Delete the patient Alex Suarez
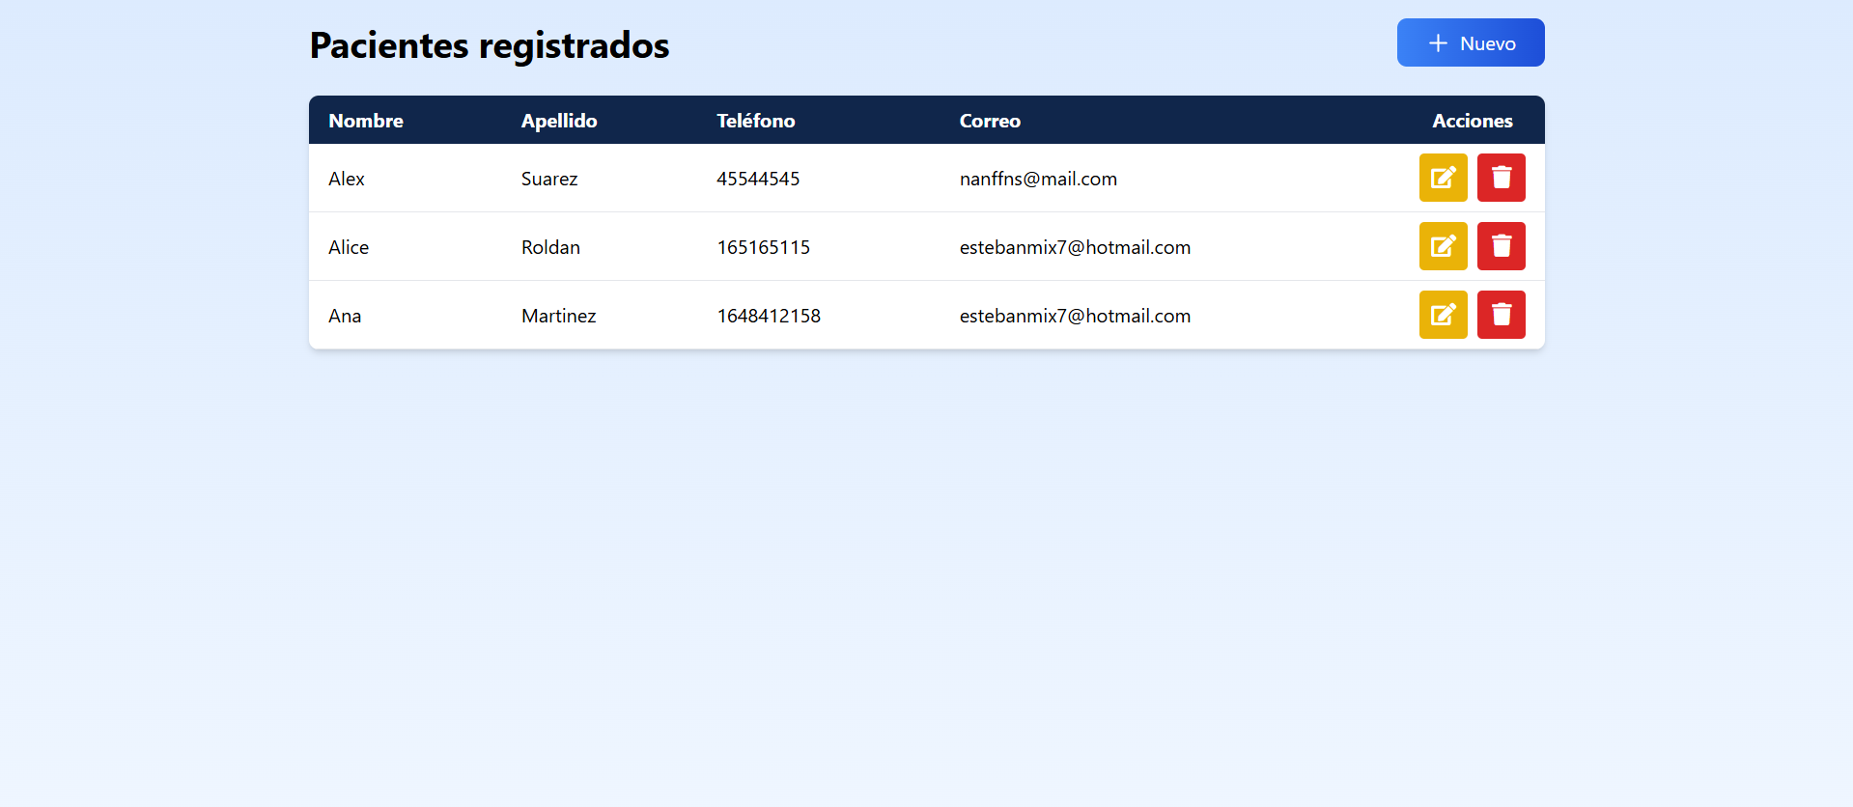The width and height of the screenshot is (1853, 807). pos(1501,178)
